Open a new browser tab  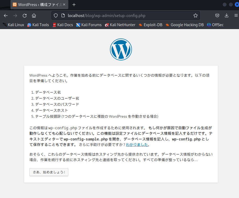tap(74, 5)
